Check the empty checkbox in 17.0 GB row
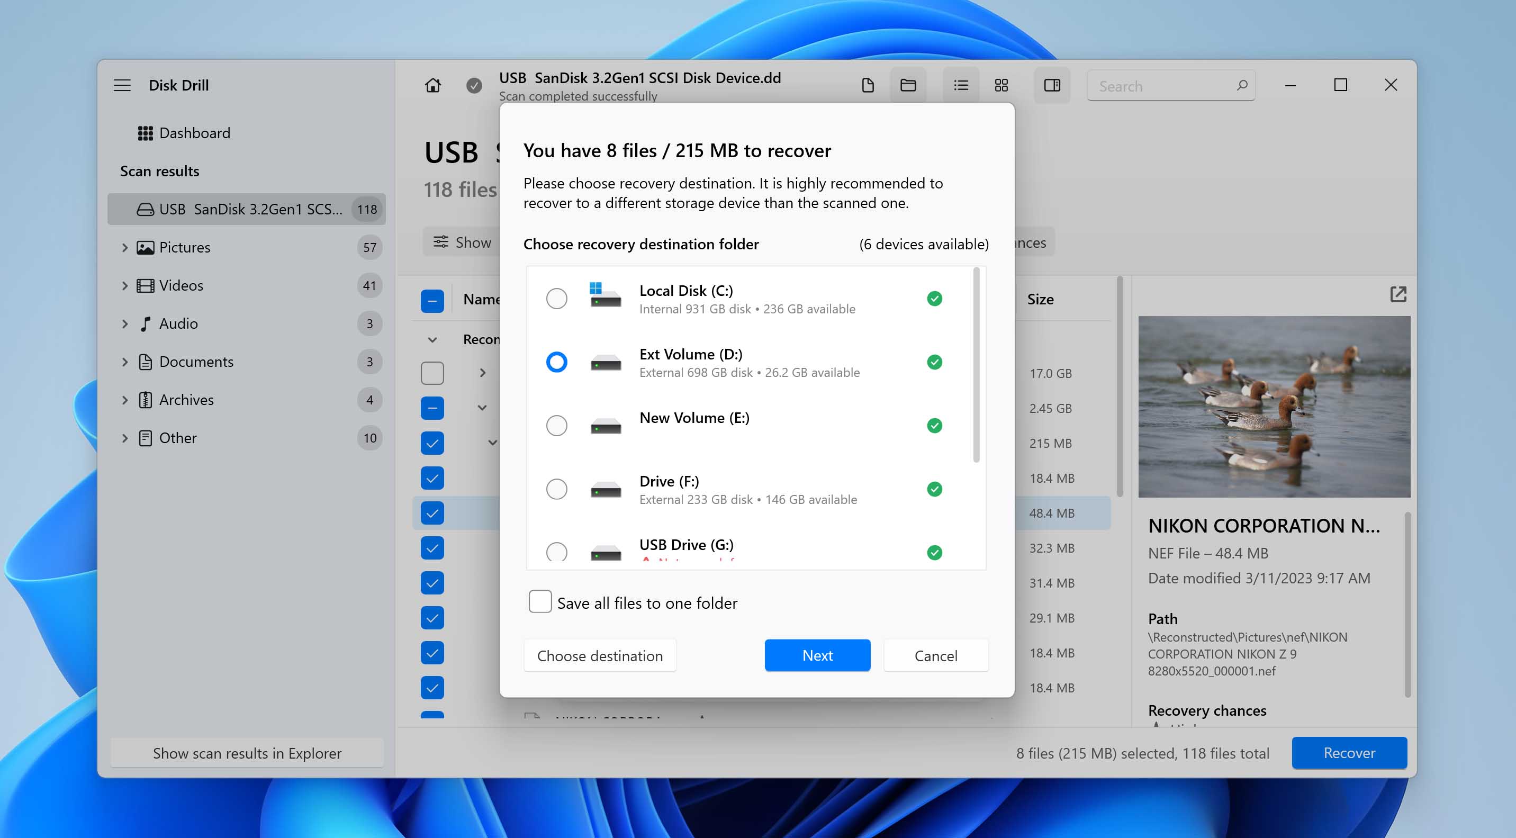 pos(432,374)
